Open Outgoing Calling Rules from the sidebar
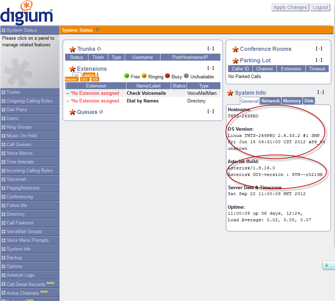 [30, 101]
